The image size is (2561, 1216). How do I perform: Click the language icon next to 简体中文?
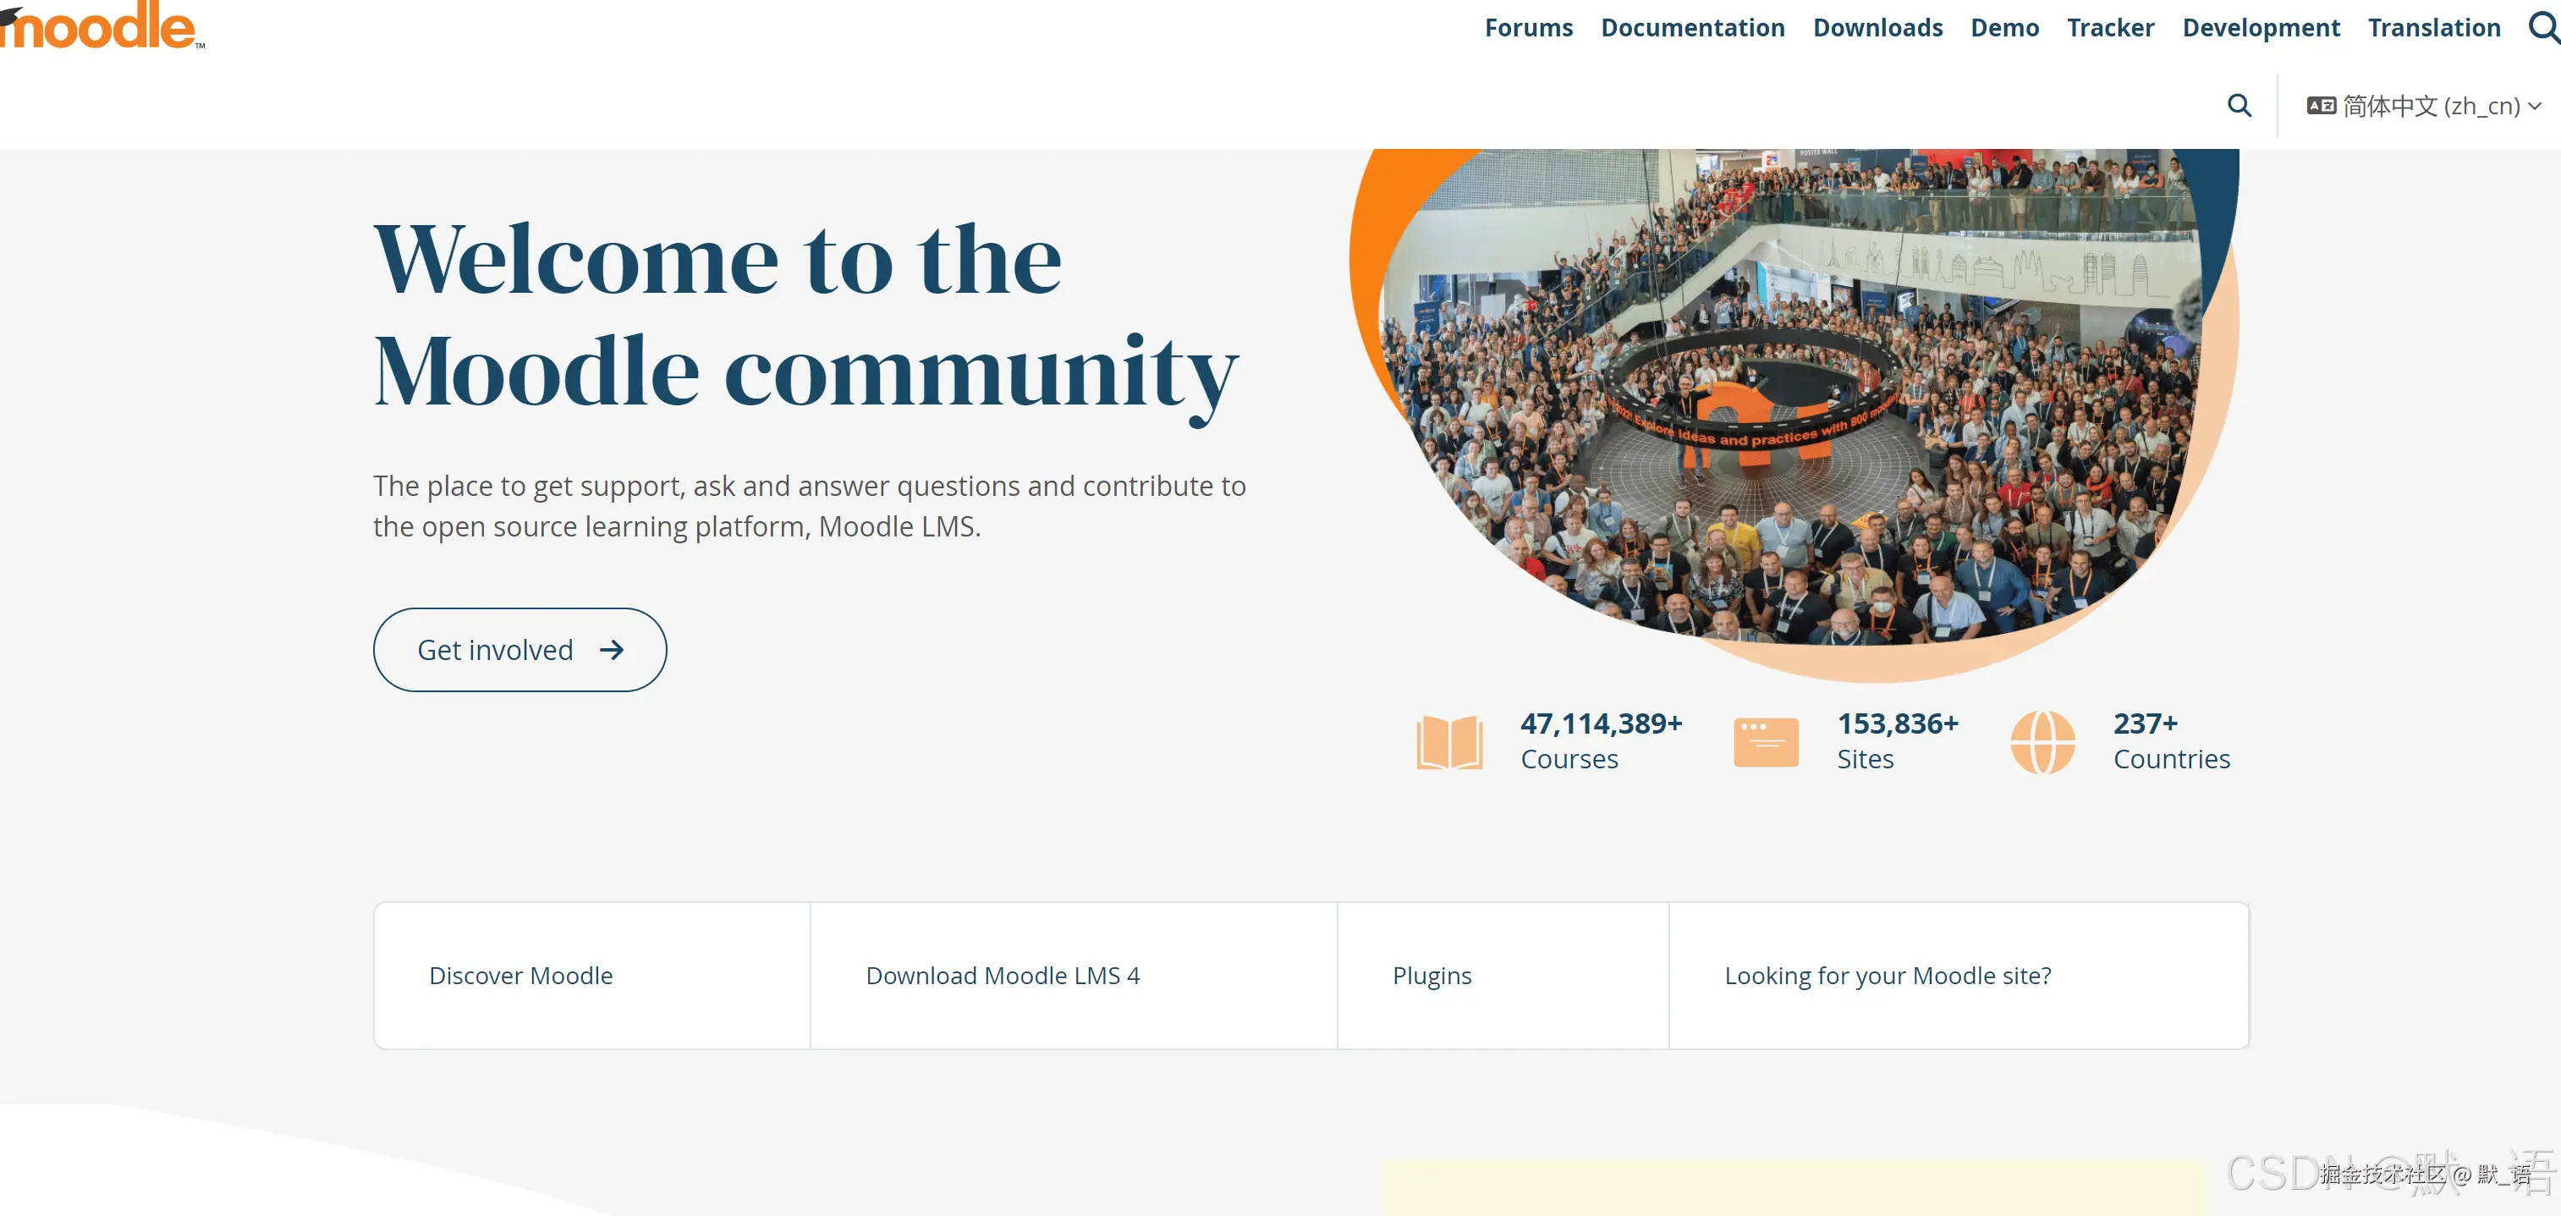pos(2322,106)
